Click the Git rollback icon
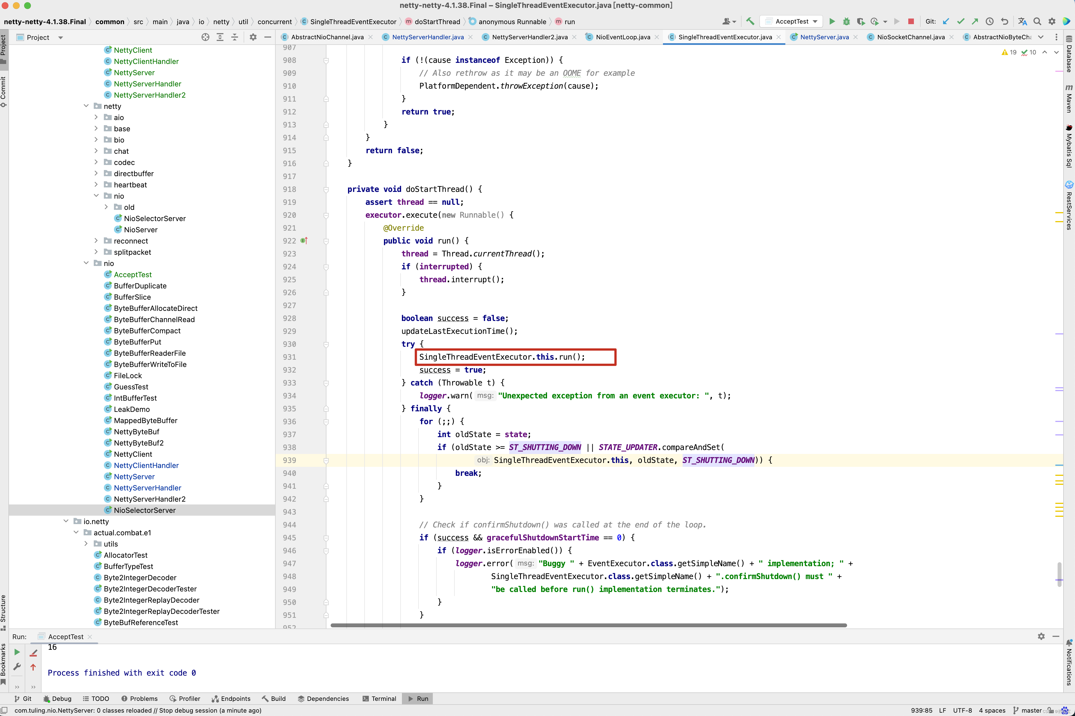Screen dimensions: 1075x716 tap(1004, 21)
